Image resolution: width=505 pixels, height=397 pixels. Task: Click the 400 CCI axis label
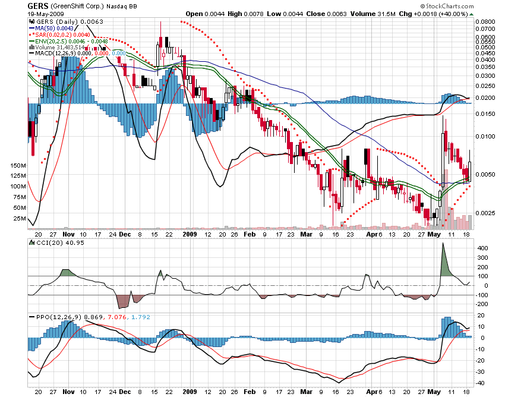483,248
